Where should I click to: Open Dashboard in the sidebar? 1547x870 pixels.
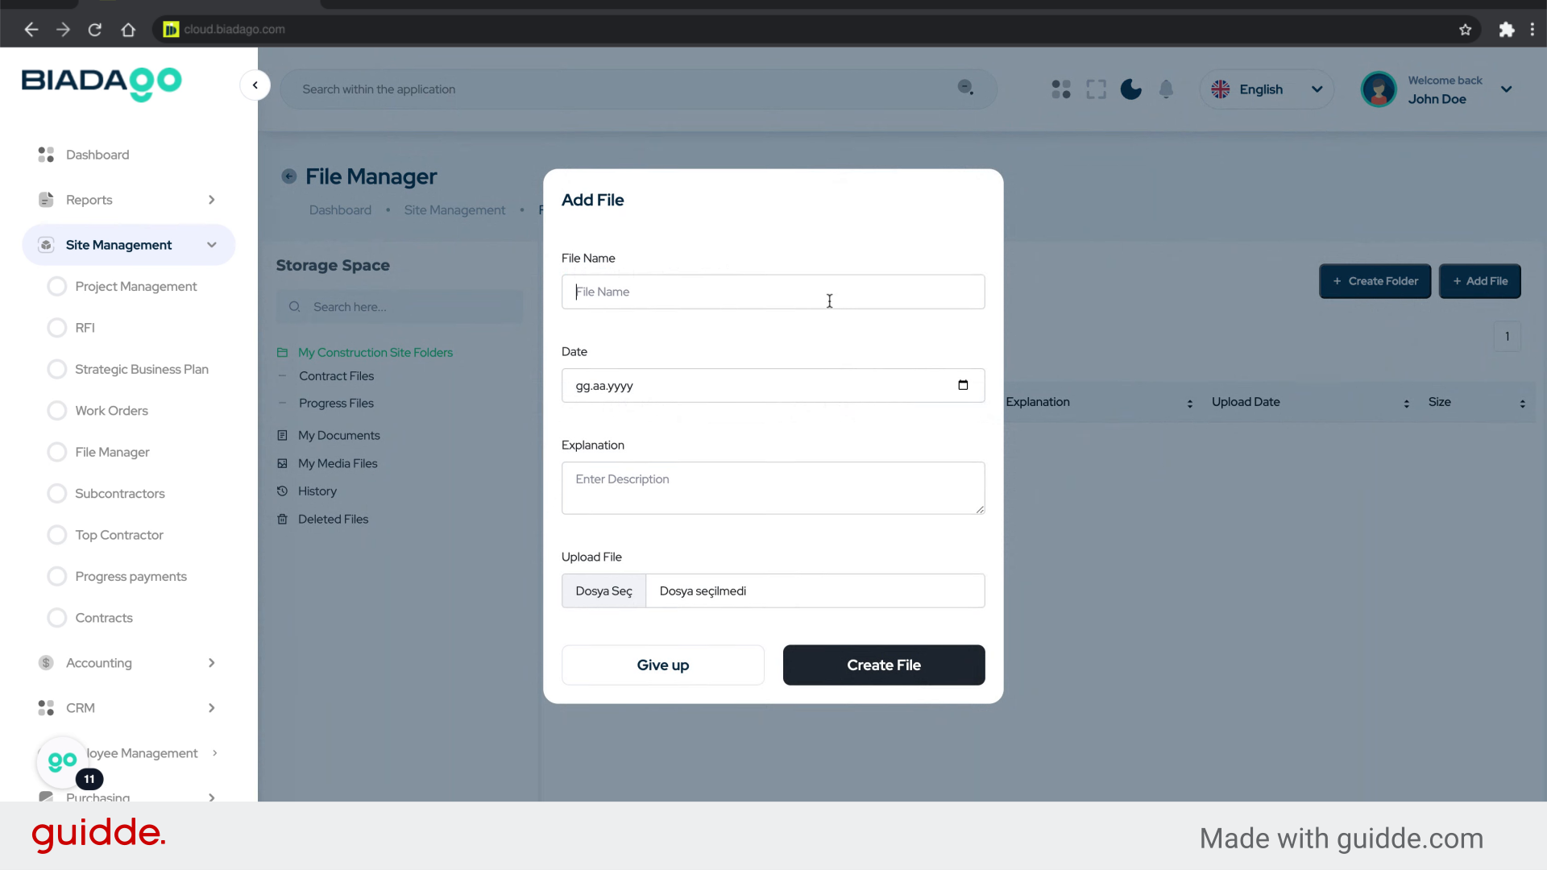(97, 155)
